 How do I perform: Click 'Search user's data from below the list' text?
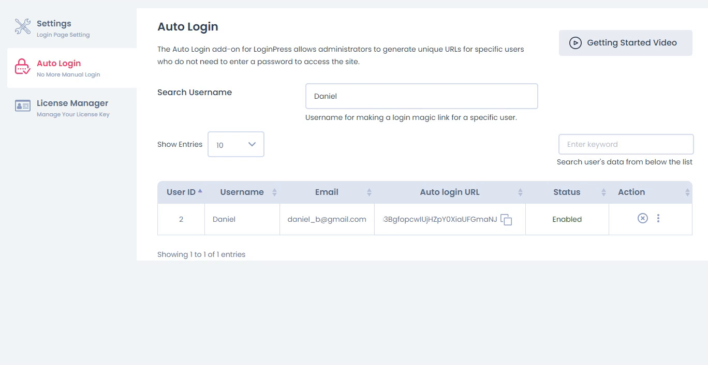click(x=625, y=162)
